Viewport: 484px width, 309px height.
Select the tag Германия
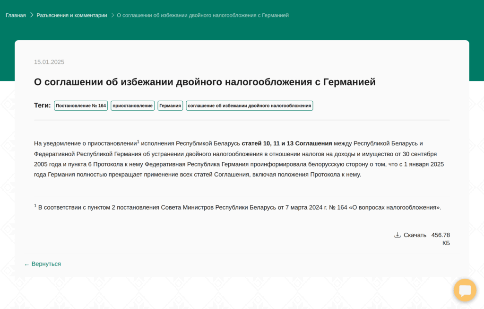coord(170,106)
